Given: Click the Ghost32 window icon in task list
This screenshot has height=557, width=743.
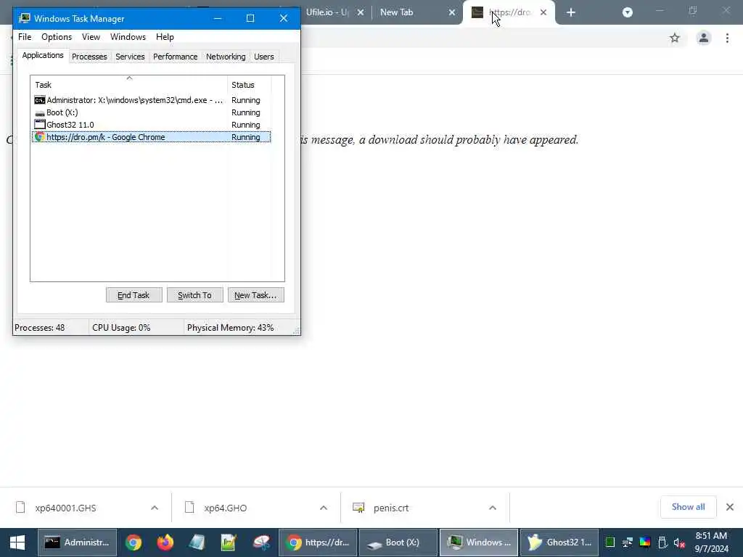Looking at the screenshot, I should tap(40, 125).
